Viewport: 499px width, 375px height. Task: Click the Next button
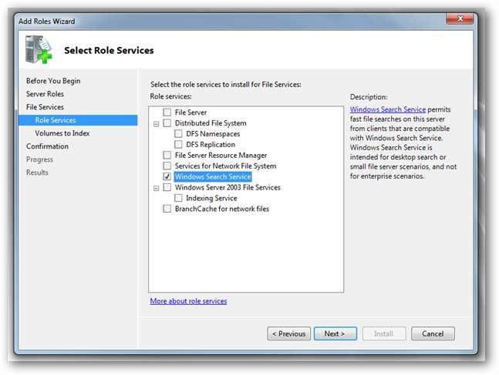(x=335, y=333)
